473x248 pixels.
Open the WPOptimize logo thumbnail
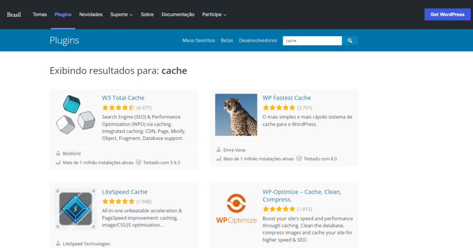(x=236, y=209)
